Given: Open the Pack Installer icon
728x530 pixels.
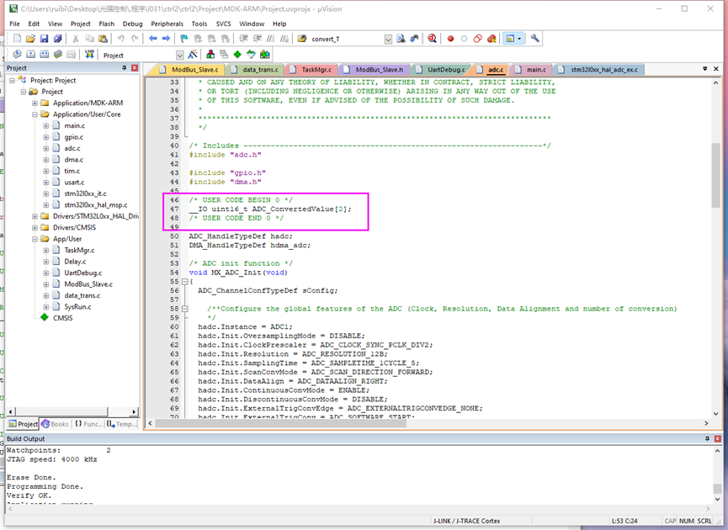Looking at the screenshot, I should pos(264,55).
